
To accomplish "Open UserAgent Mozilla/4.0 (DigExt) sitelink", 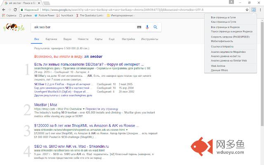I will pos(61,92).
